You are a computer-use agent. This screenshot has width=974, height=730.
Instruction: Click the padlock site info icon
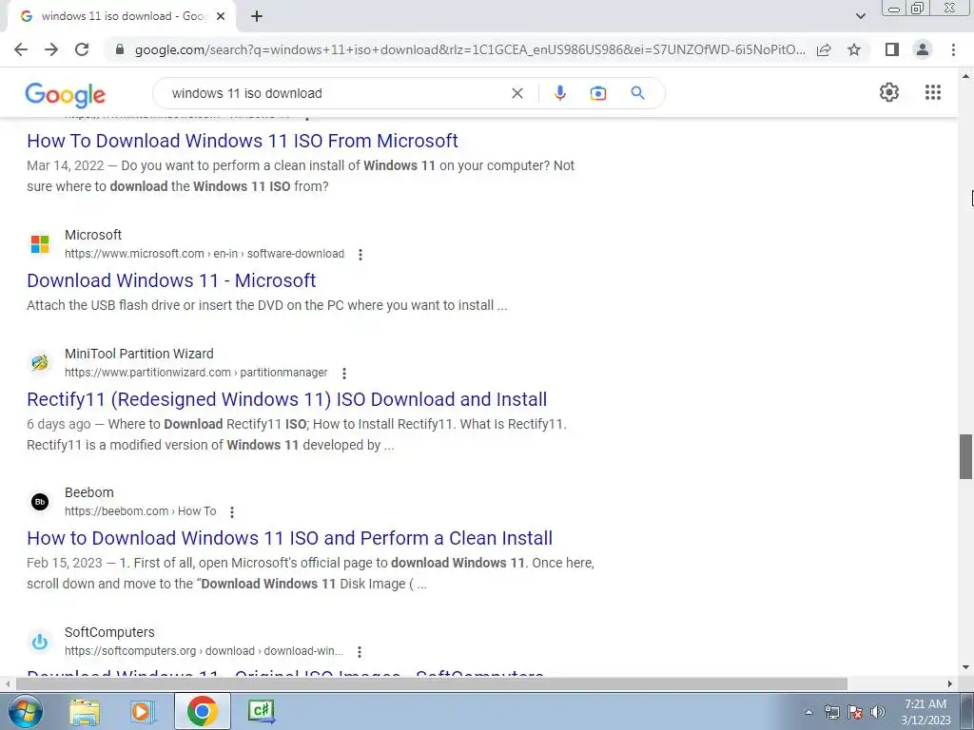[120, 49]
